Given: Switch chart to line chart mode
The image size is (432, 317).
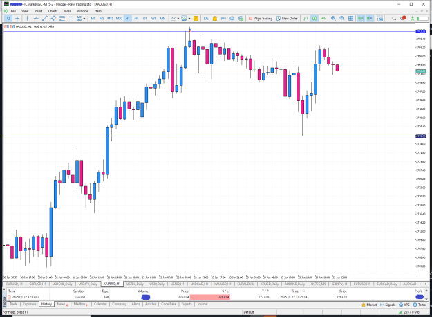Looking at the screenshot, I should [x=323, y=19].
